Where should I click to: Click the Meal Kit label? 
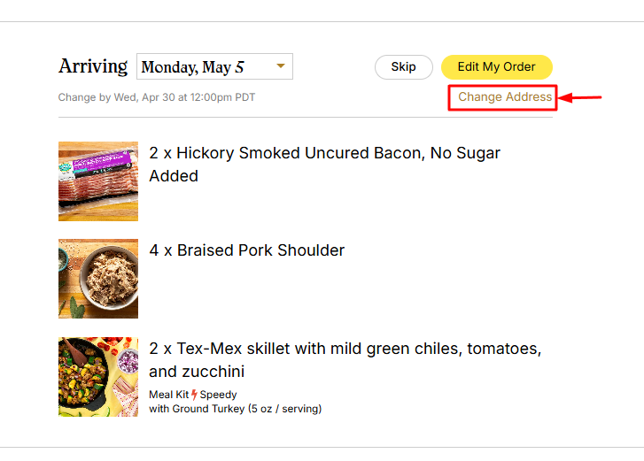coord(168,395)
